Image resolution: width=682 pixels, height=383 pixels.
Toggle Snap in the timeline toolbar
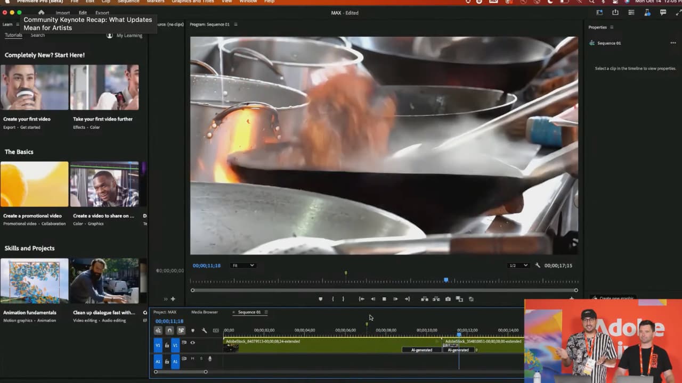click(169, 330)
